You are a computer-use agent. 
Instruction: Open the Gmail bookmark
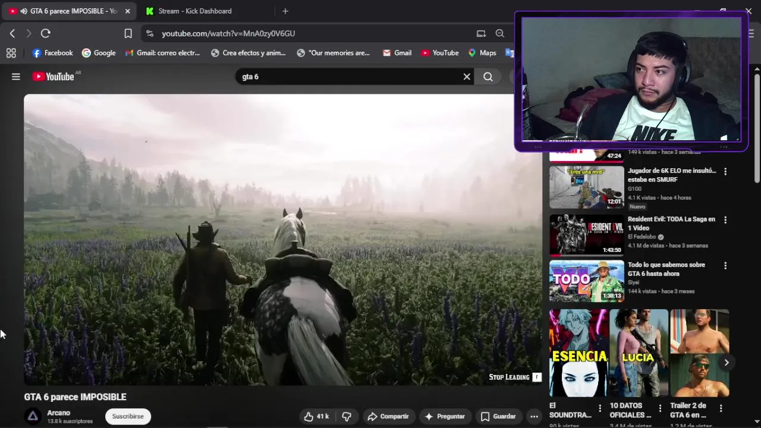(x=397, y=53)
